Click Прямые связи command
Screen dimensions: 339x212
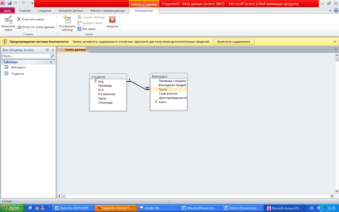(x=90, y=23)
